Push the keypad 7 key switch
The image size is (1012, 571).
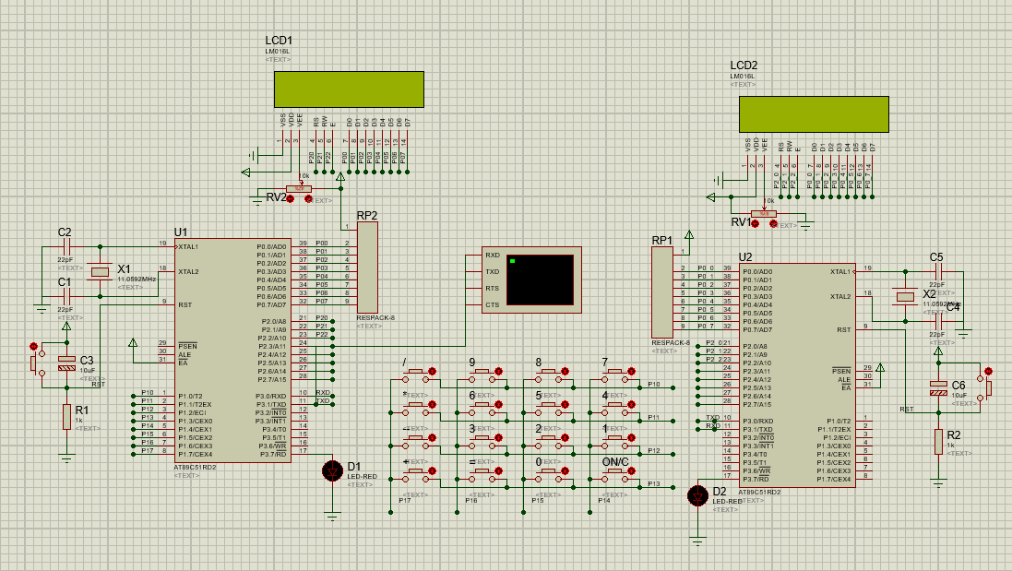[615, 375]
